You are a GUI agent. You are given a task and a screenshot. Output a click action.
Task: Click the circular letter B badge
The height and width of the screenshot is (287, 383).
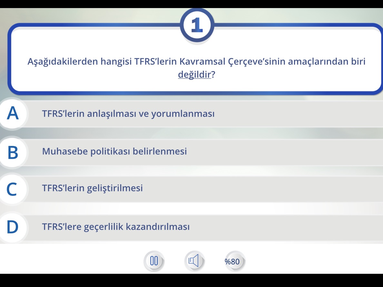click(x=12, y=151)
